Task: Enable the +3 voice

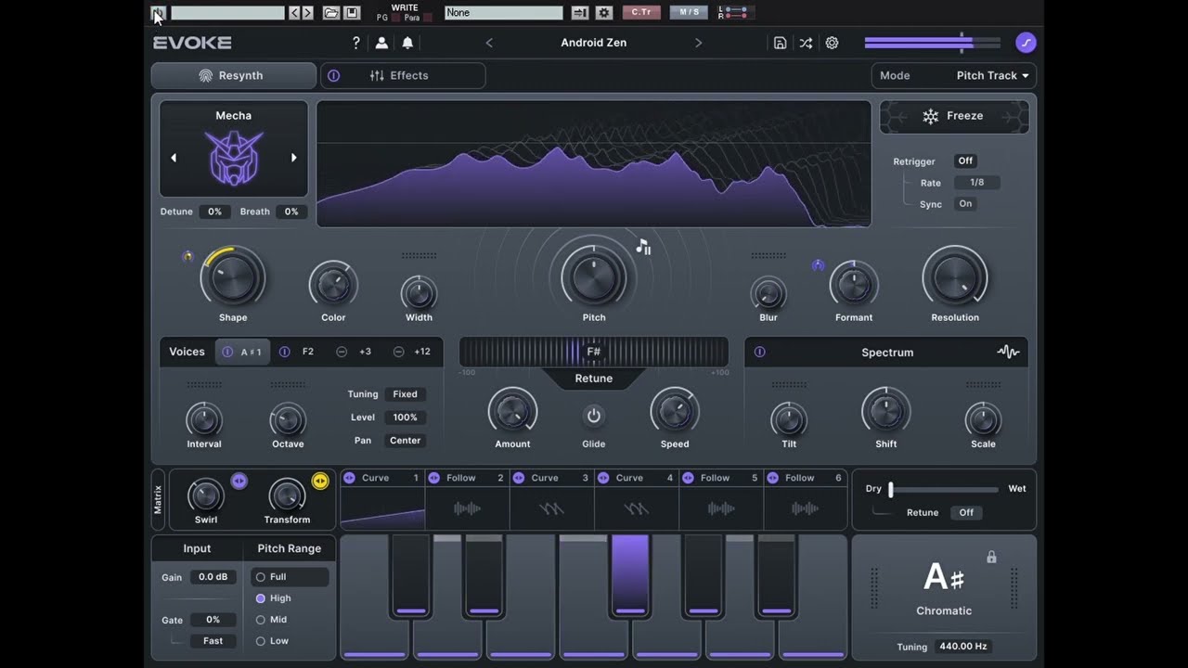Action: 342,353
